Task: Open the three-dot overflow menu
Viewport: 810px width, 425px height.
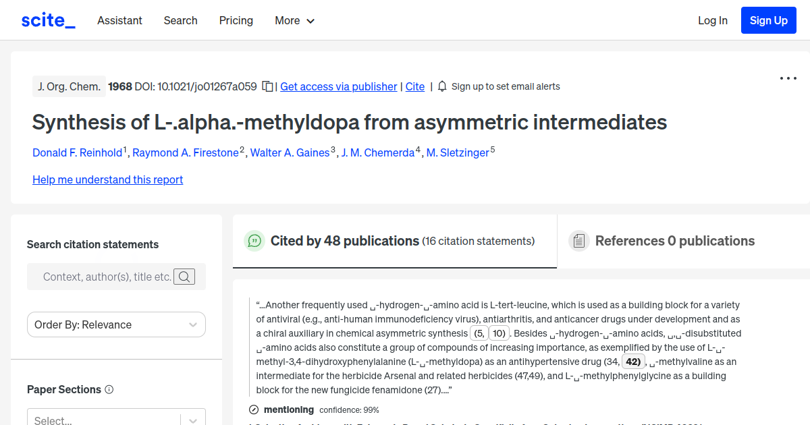Action: coord(788,78)
